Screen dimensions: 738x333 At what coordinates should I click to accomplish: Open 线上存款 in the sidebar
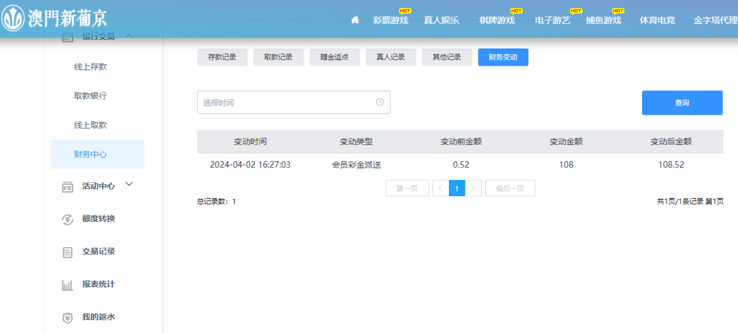pos(90,67)
